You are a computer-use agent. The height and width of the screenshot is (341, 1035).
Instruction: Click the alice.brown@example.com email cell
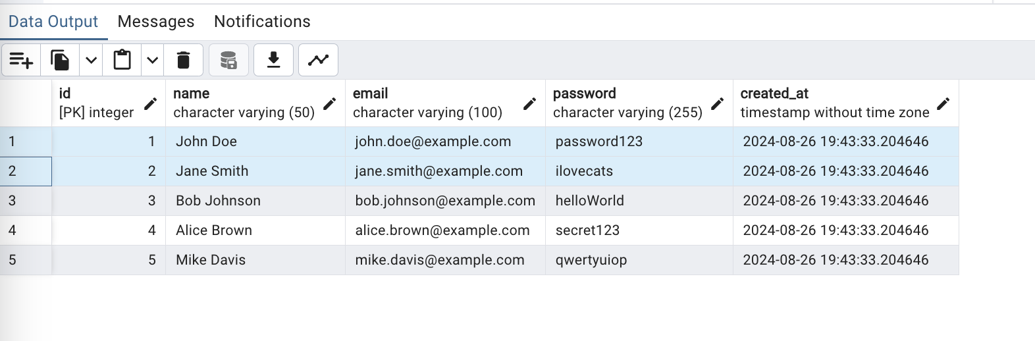click(x=442, y=230)
